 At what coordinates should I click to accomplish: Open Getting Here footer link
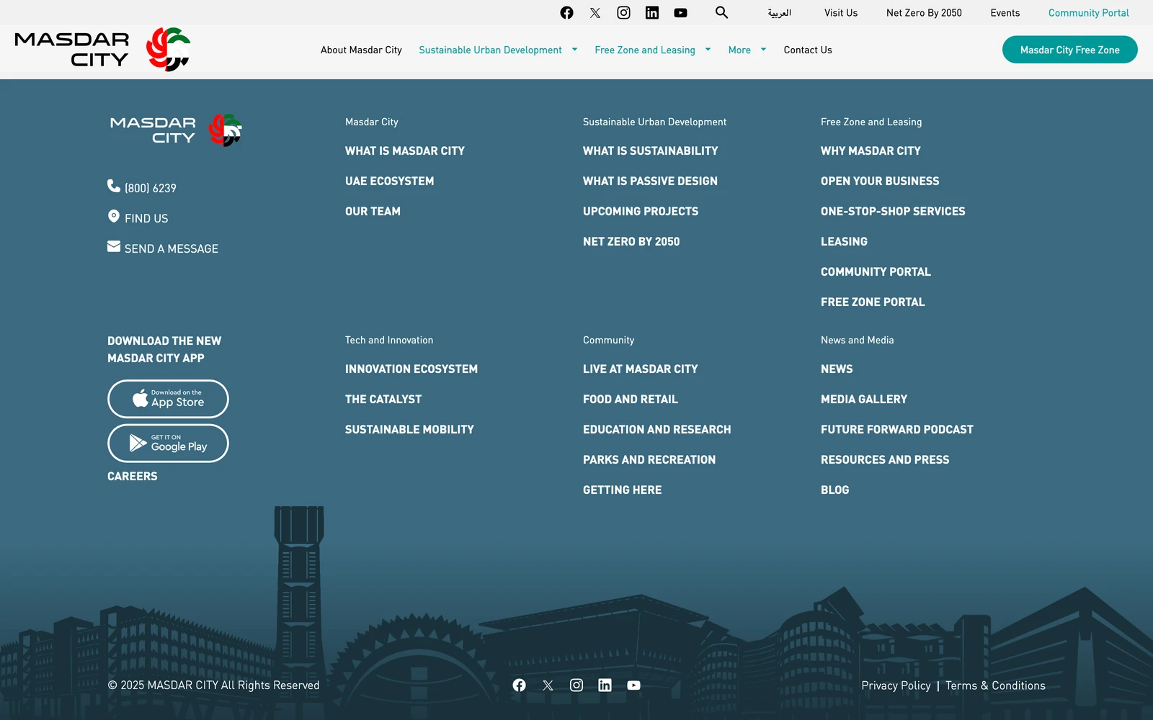click(622, 490)
